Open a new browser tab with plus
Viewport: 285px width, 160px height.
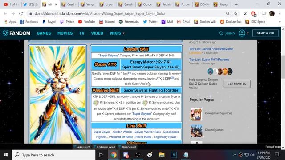tap(236, 4)
